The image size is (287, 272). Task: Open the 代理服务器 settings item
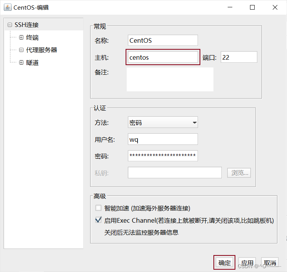[42, 50]
